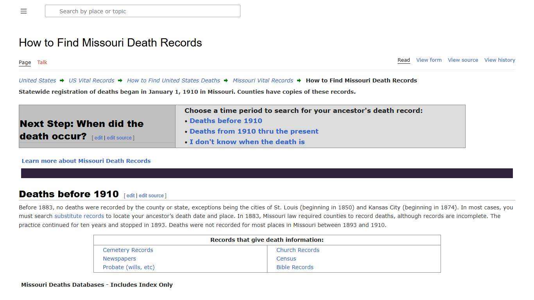Viewport: 534px width, 300px height.
Task: Edit source of Deaths before 1910 section
Action: pos(151,195)
